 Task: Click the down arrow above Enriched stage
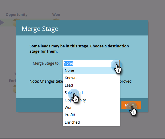pos(15,74)
